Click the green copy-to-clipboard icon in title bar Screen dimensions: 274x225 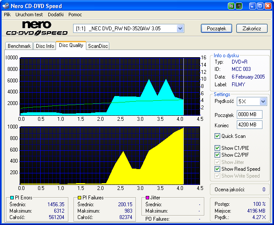tap(231, 6)
